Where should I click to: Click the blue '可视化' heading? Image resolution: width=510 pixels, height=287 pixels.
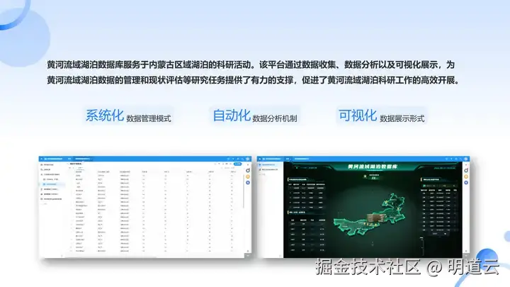pyautogui.click(x=358, y=116)
